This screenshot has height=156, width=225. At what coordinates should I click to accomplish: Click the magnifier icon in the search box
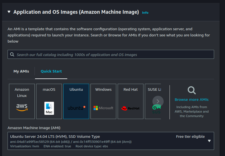click(12, 55)
